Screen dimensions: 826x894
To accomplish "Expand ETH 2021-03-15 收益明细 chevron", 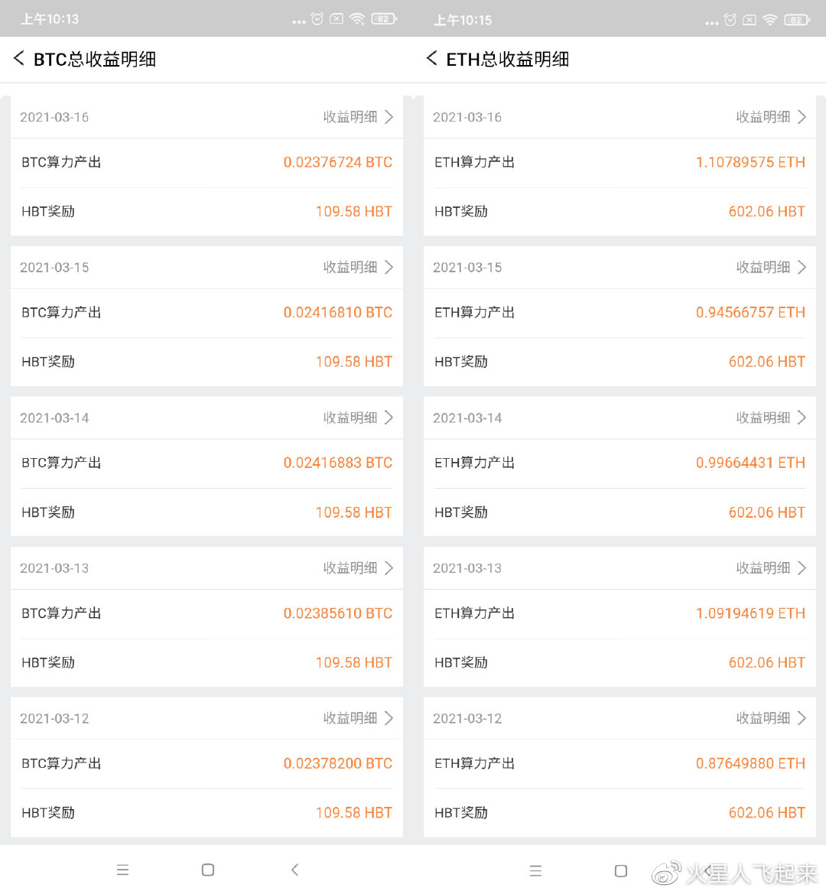I will [802, 268].
